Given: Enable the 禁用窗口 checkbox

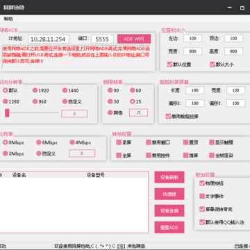Looking at the screenshot, I should (149, 142).
